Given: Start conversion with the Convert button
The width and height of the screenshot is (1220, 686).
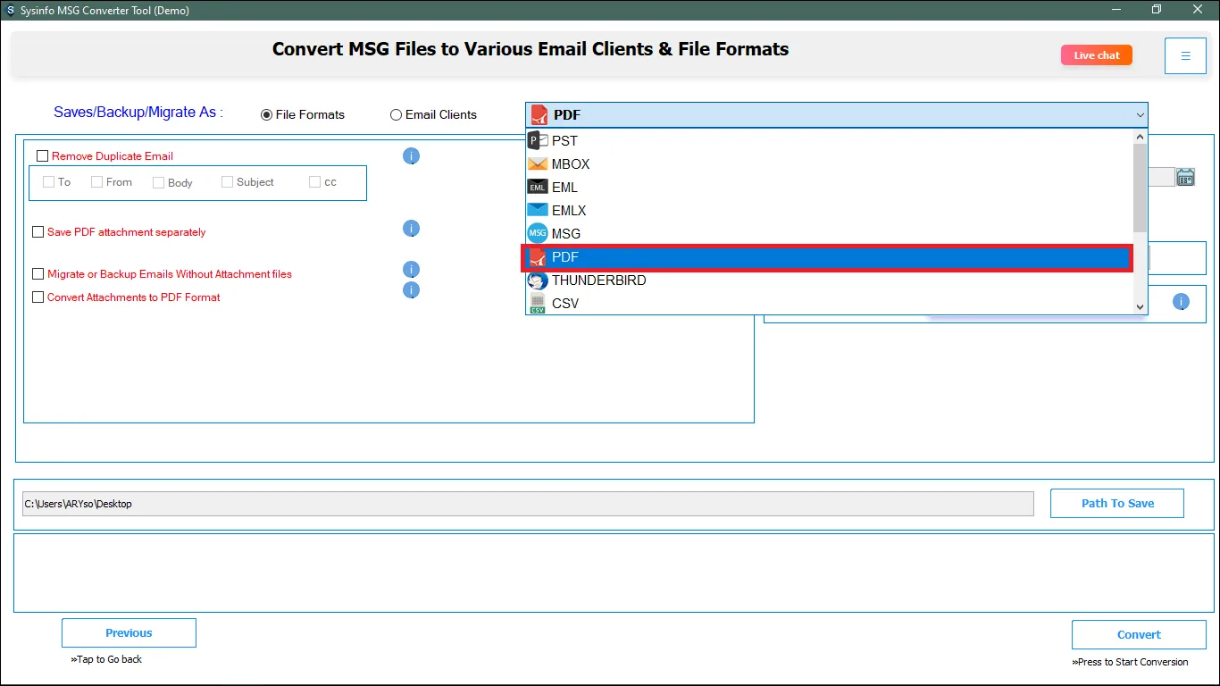Looking at the screenshot, I should point(1139,635).
